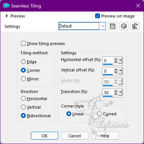Open Transition slider dropdown arrow
This screenshot has width=144, height=144.
(x=120, y=93)
